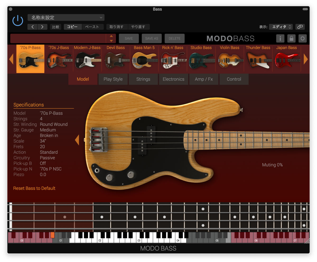This screenshot has width=317, height=262.
Task: Select the Bass Man 5 model
Action: pos(144,59)
